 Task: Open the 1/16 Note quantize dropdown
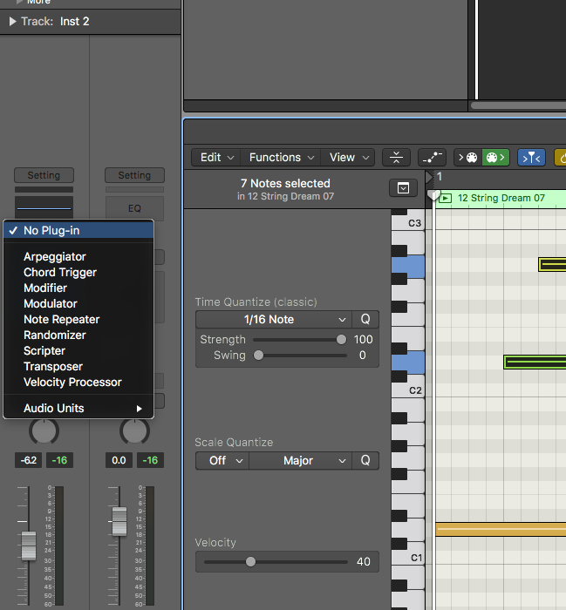click(x=274, y=320)
